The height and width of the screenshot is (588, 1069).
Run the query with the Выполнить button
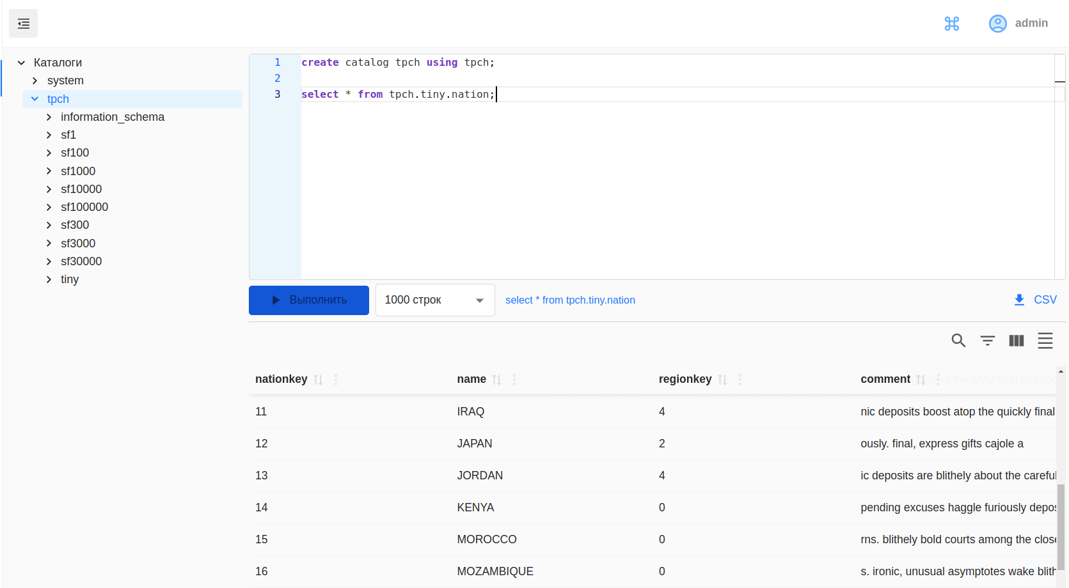click(308, 300)
